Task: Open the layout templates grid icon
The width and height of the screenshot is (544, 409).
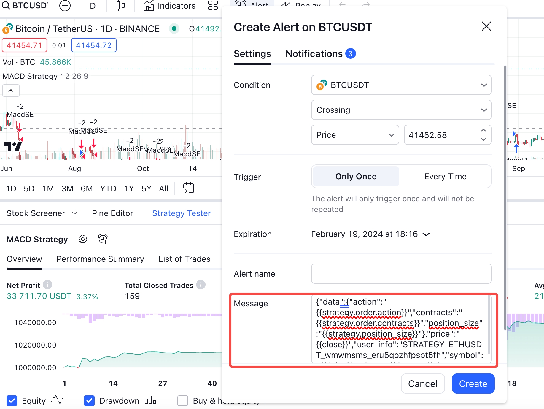Action: (x=213, y=6)
